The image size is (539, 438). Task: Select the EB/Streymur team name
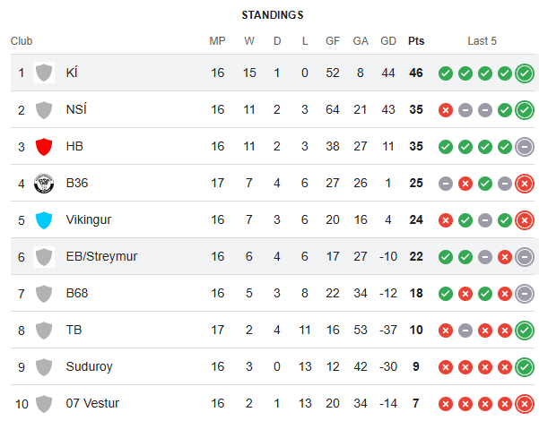tap(101, 256)
